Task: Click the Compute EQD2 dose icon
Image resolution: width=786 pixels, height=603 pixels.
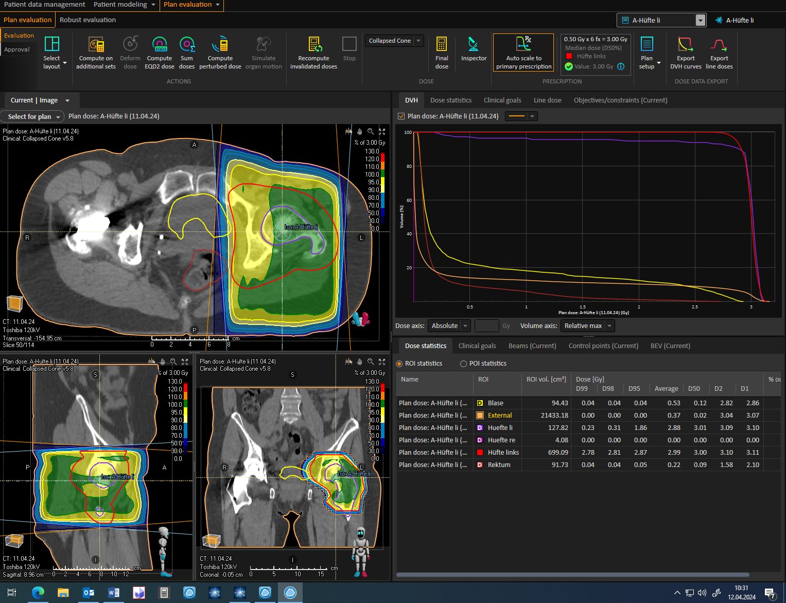Action: pyautogui.click(x=160, y=45)
